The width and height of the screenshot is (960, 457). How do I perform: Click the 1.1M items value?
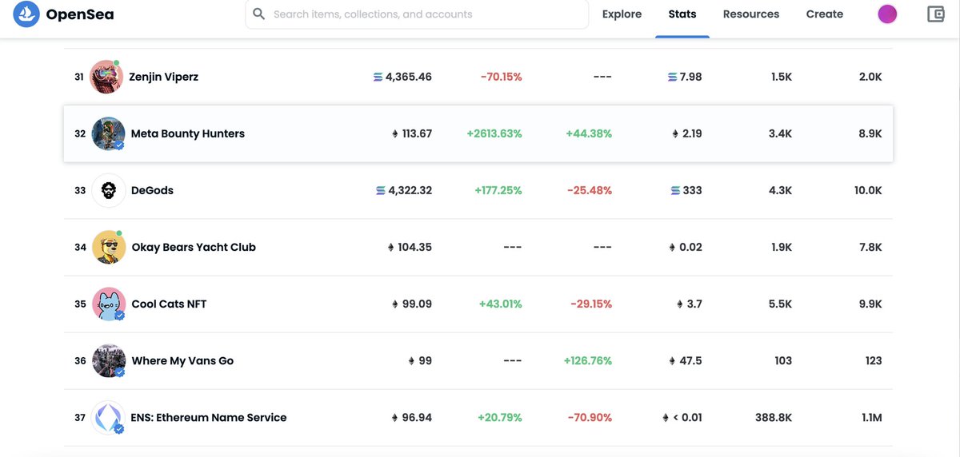870,418
